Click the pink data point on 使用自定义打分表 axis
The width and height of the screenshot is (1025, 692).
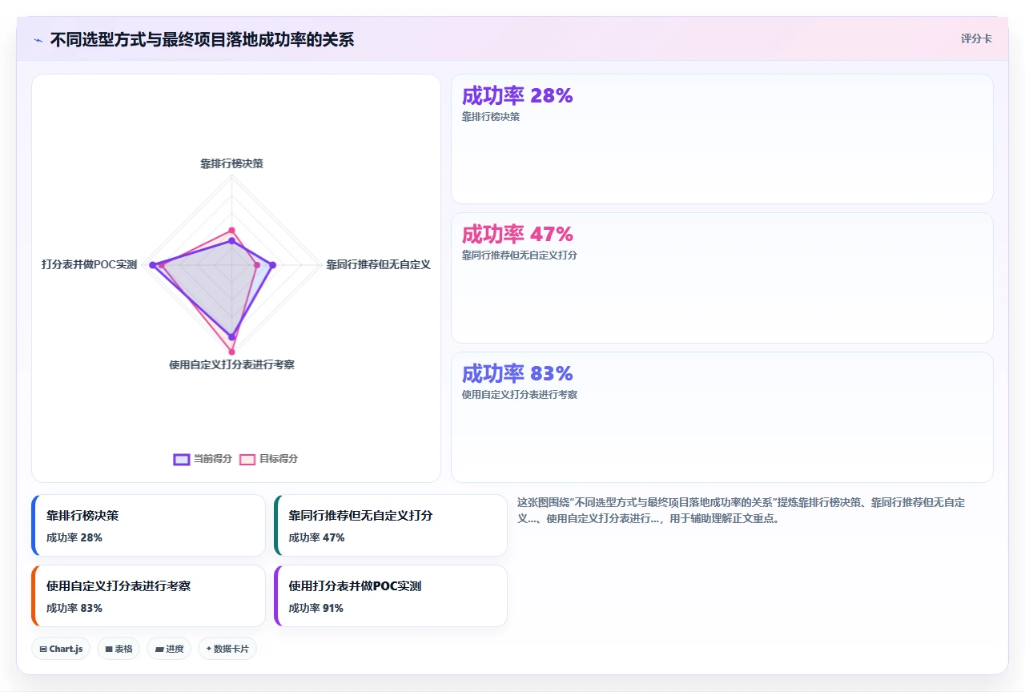[x=232, y=352]
